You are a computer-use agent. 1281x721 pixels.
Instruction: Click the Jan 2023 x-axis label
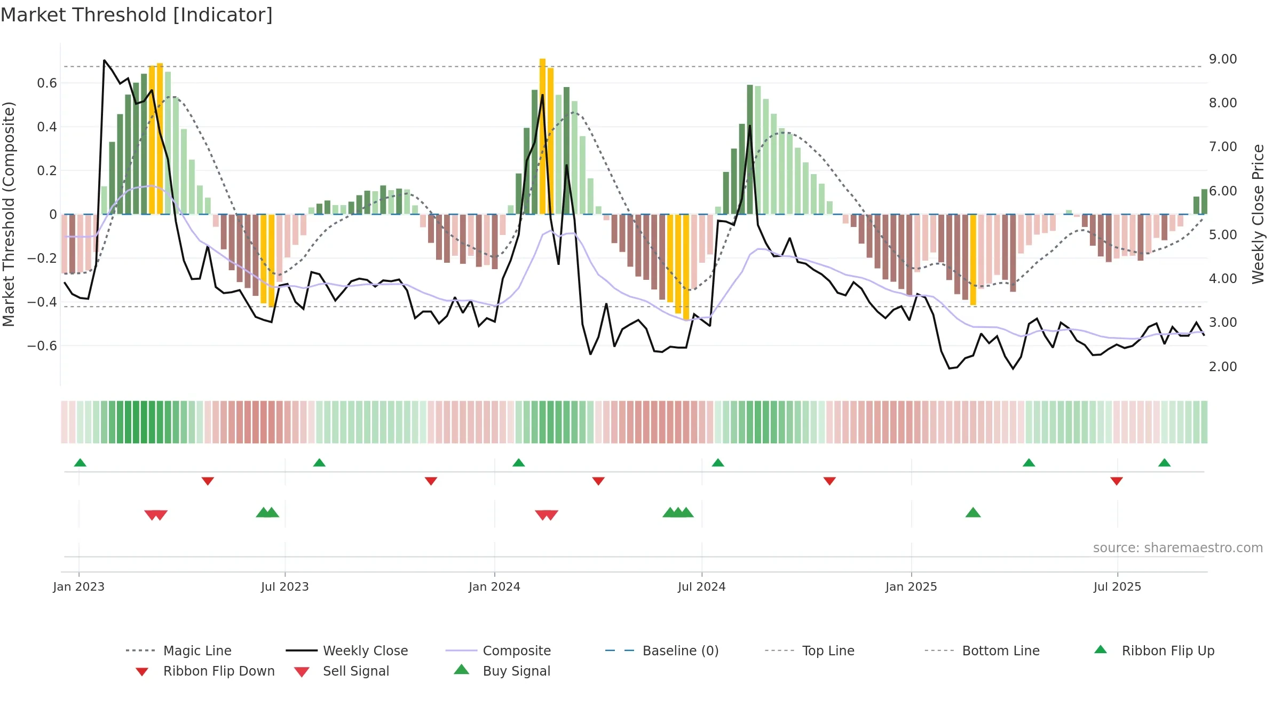pos(79,587)
